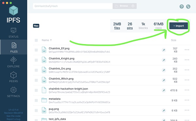Viewport: 196px width, 121px height.
Task: Check the chainlink-hackathon-knight.json checkbox
Action: 36,91
